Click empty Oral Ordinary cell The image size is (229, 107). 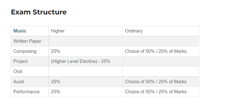[x=161, y=71]
